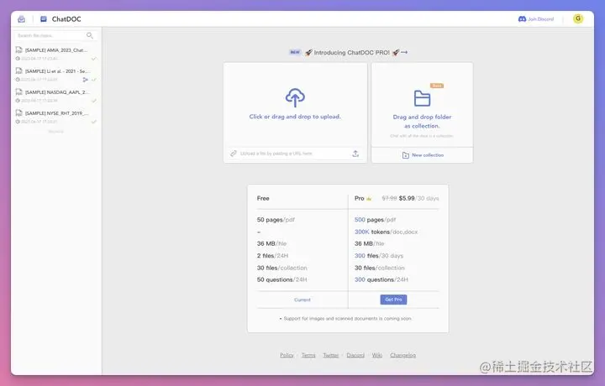Click '50 pages/pdf' in Free column
Viewport: 605px width, 386px height.
pyautogui.click(x=276, y=220)
